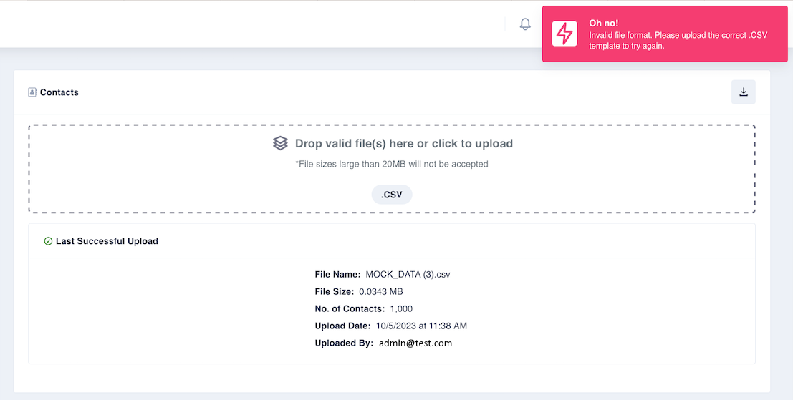Click the "File Name:" label
793x400 pixels.
pyautogui.click(x=338, y=275)
